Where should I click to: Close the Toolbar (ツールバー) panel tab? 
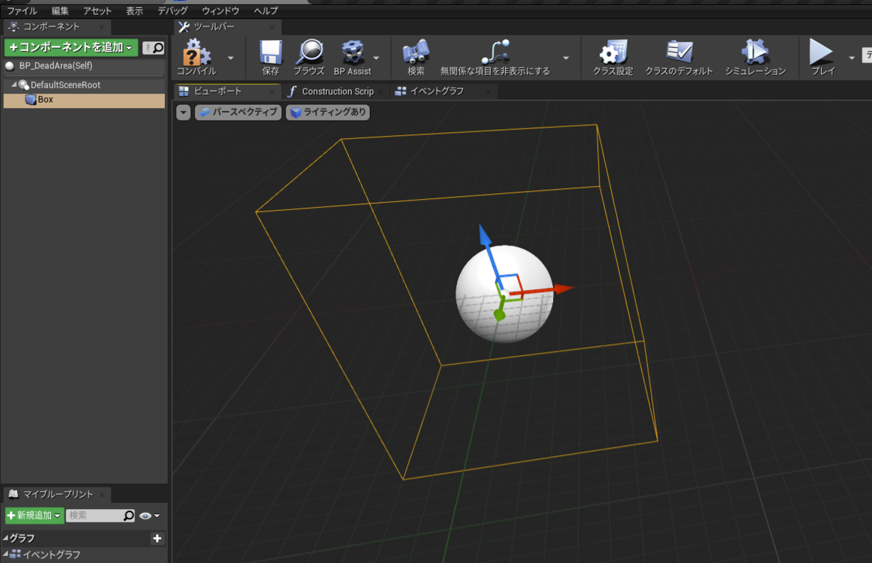coord(272,28)
